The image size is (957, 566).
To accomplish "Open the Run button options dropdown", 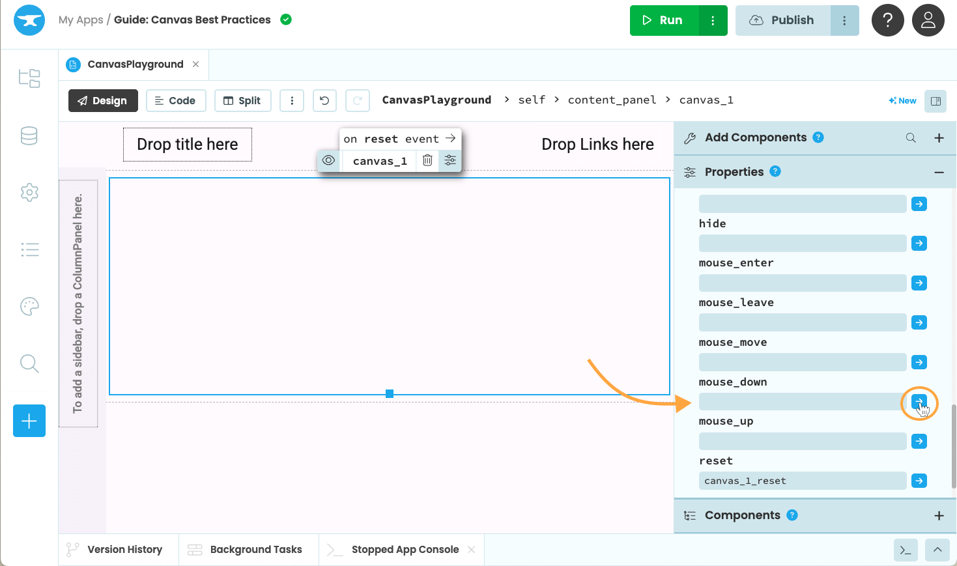I will point(713,20).
